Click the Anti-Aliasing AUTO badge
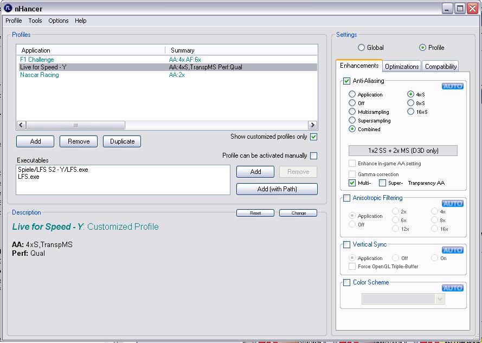The image size is (482, 343). (453, 86)
